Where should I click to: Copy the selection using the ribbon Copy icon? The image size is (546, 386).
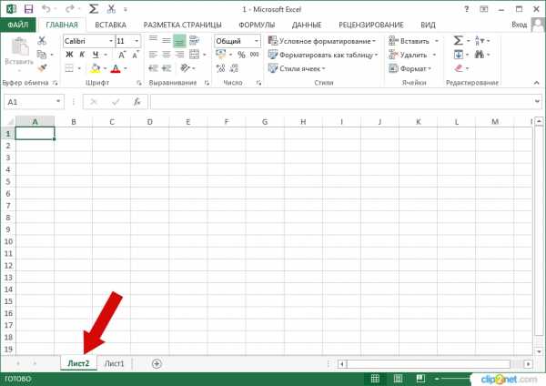pyautogui.click(x=42, y=55)
